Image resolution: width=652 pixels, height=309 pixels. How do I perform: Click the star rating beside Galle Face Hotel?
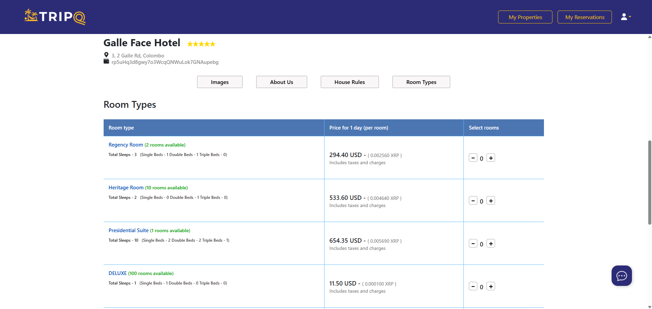coord(201,44)
